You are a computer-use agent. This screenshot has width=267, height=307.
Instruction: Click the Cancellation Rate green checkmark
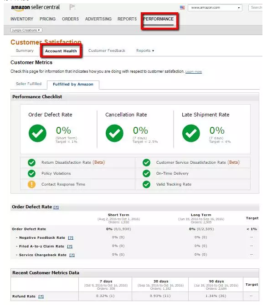[x=114, y=133]
